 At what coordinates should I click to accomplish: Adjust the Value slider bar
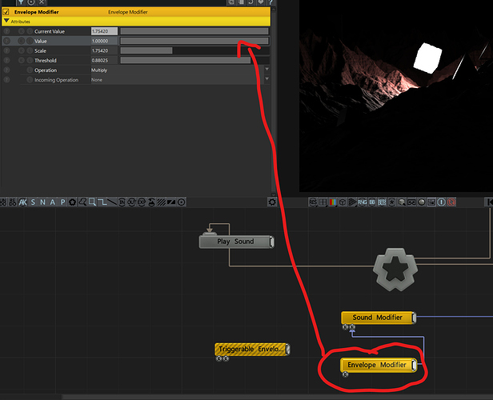click(194, 41)
